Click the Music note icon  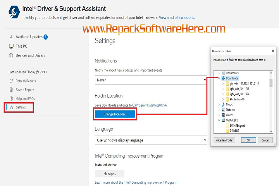point(223,105)
